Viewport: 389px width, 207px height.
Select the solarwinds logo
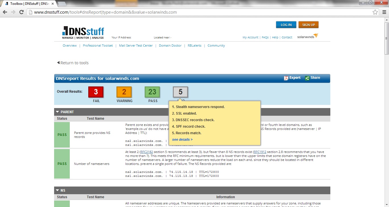307,36
